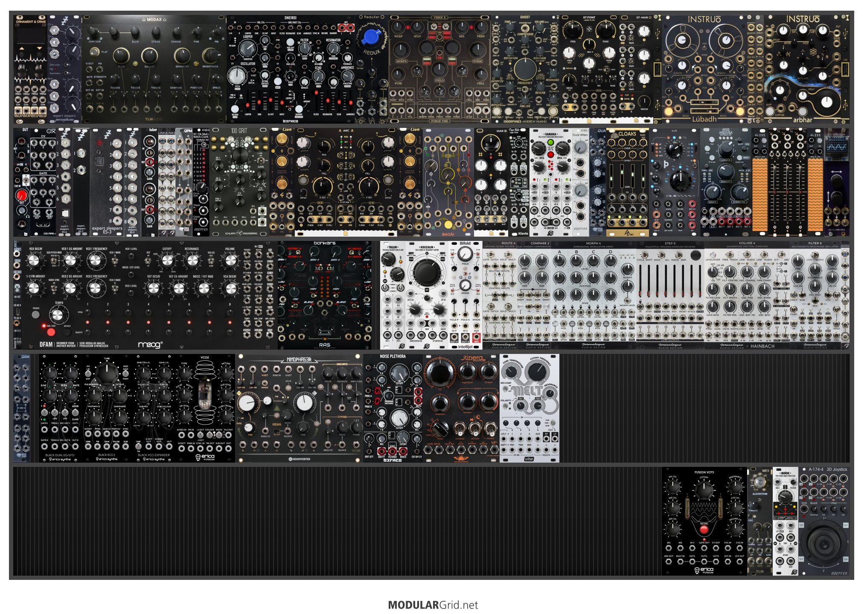
Task: Click the DFAM VCO Decay knob
Action: tap(35, 261)
